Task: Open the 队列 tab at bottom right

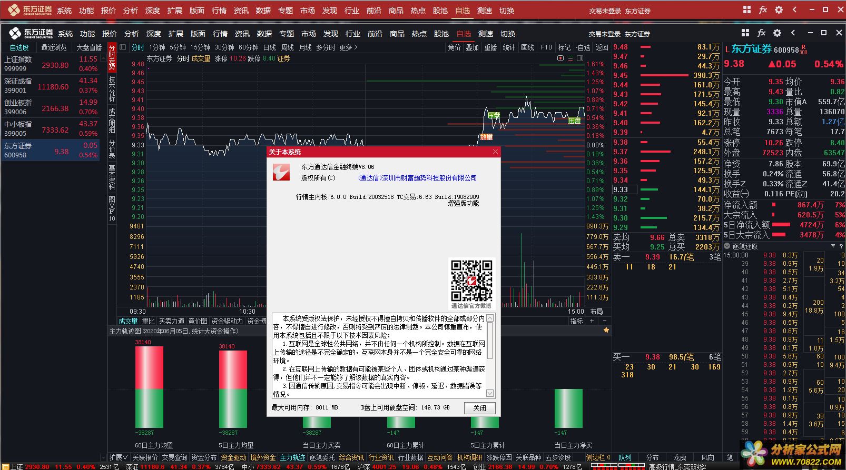Action: (625, 457)
